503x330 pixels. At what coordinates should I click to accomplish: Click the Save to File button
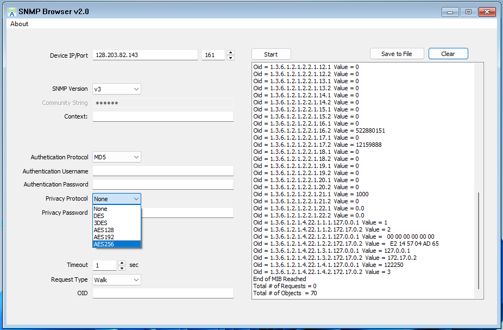pyautogui.click(x=397, y=53)
